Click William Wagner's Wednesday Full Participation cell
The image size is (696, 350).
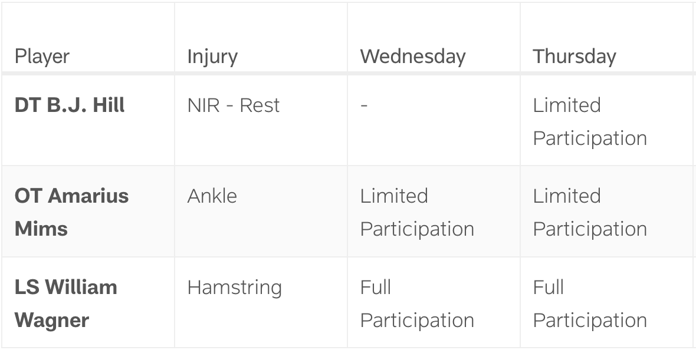coord(417,303)
